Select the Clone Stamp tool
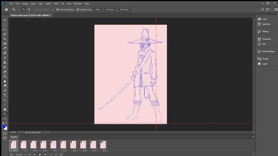 (5, 62)
